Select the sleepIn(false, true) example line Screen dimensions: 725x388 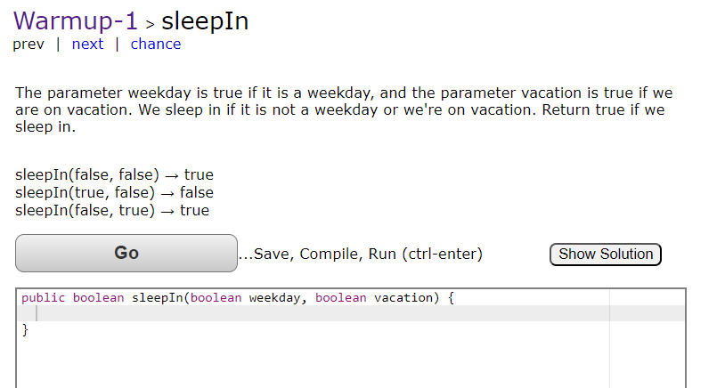click(x=112, y=211)
